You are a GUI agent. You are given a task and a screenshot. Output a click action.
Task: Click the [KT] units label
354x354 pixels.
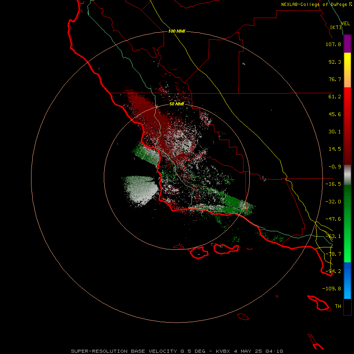(336, 27)
